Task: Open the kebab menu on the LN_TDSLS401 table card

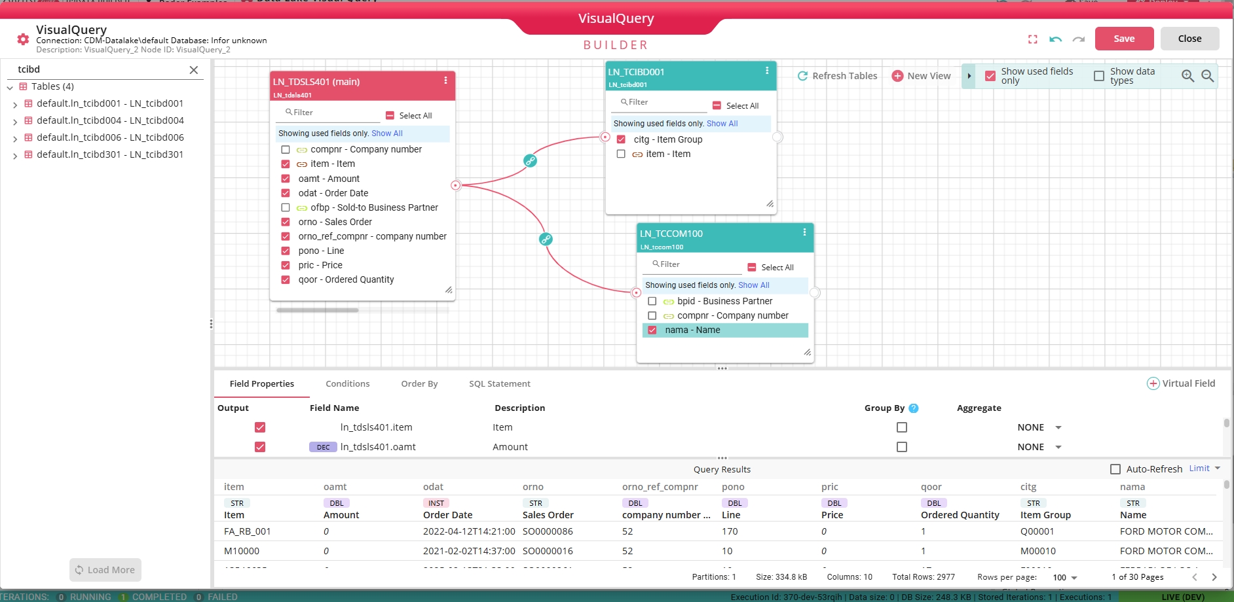Action: (x=446, y=81)
